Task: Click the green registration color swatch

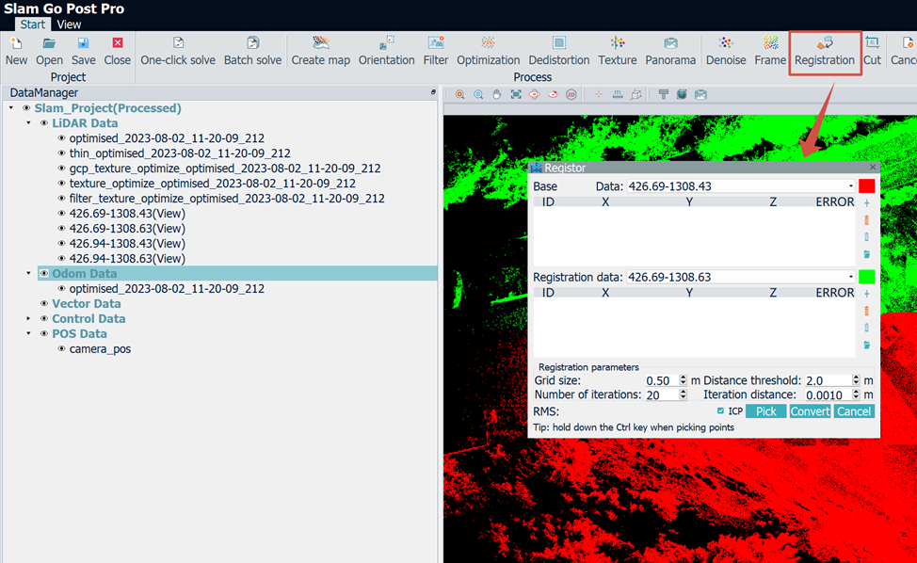Action: (x=867, y=277)
